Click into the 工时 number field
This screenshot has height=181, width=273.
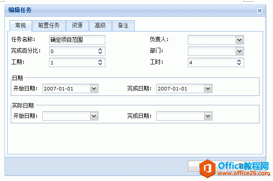pyautogui.click(x=212, y=63)
